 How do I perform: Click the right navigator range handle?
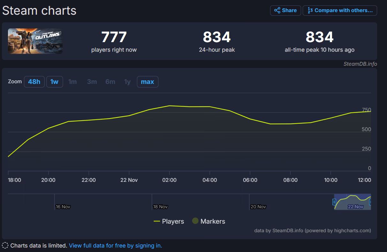point(370,202)
